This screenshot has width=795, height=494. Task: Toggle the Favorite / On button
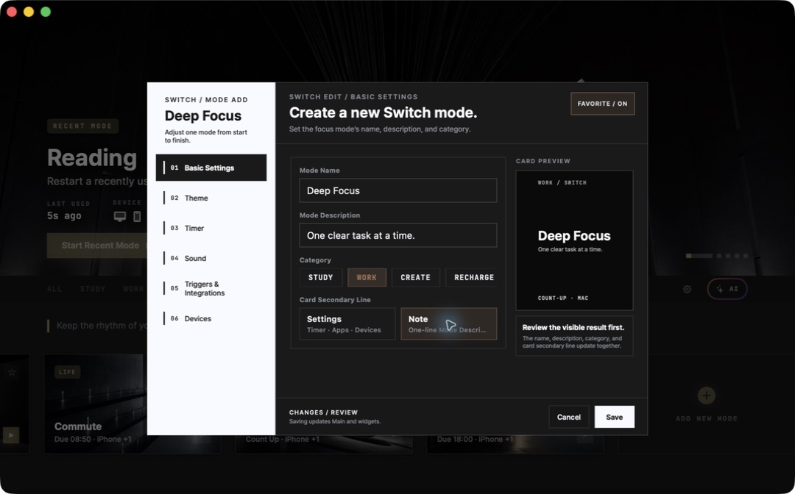tap(602, 104)
